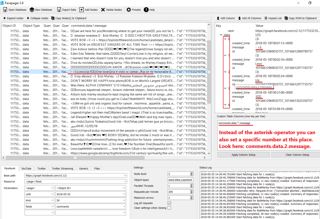The image size is (320, 219).
Task: Click the Key column header
Action: coord(235,26)
